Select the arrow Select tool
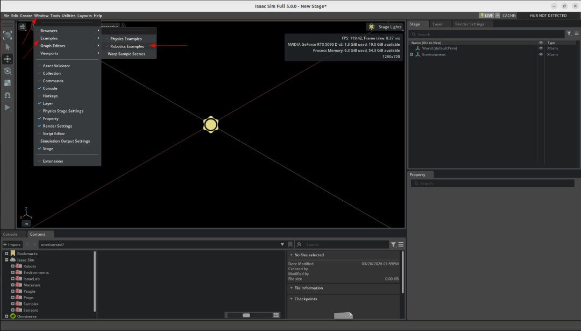The width and height of the screenshot is (581, 331). (8, 47)
